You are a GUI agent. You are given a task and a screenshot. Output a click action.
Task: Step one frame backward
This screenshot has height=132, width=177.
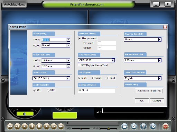(17, 126)
